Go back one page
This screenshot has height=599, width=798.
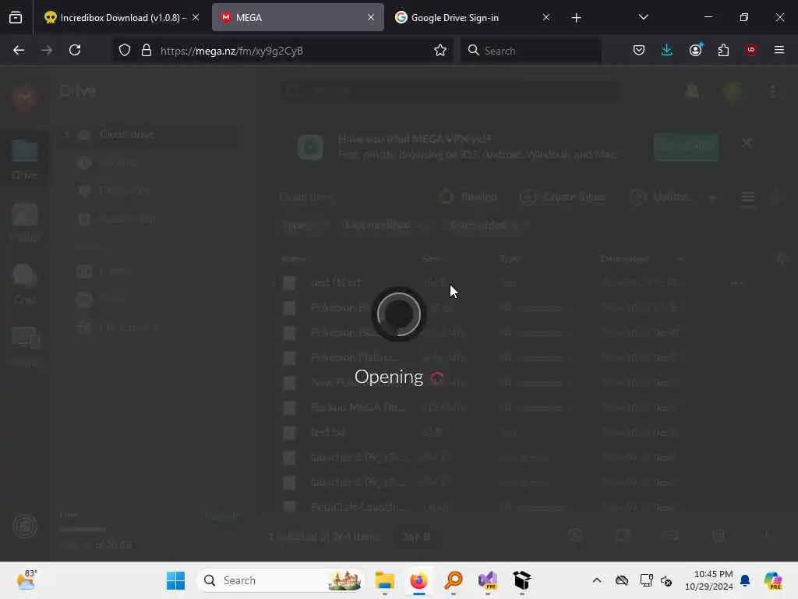[x=19, y=51]
